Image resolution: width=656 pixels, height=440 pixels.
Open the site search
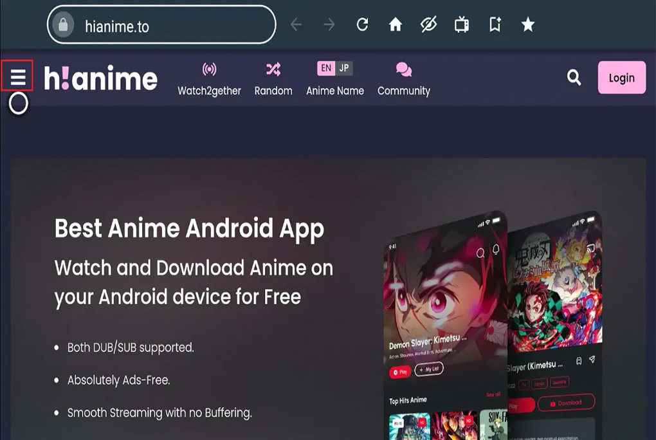click(x=573, y=77)
